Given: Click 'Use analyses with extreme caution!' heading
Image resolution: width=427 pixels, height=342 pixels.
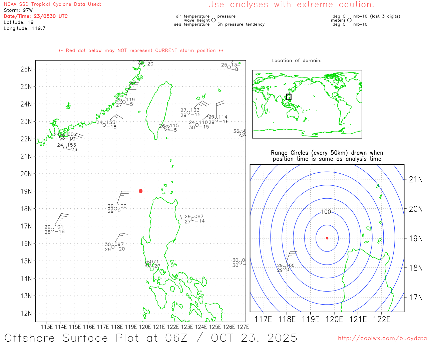Looking at the screenshot, I should pos(291,5).
